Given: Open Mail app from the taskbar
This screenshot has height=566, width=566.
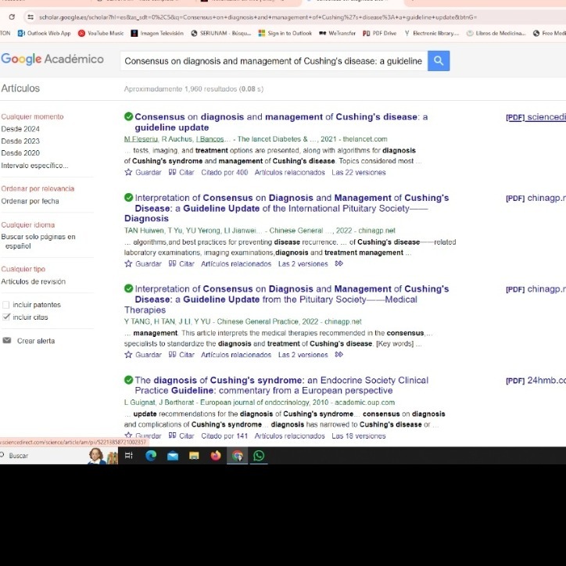Looking at the screenshot, I should tap(173, 456).
